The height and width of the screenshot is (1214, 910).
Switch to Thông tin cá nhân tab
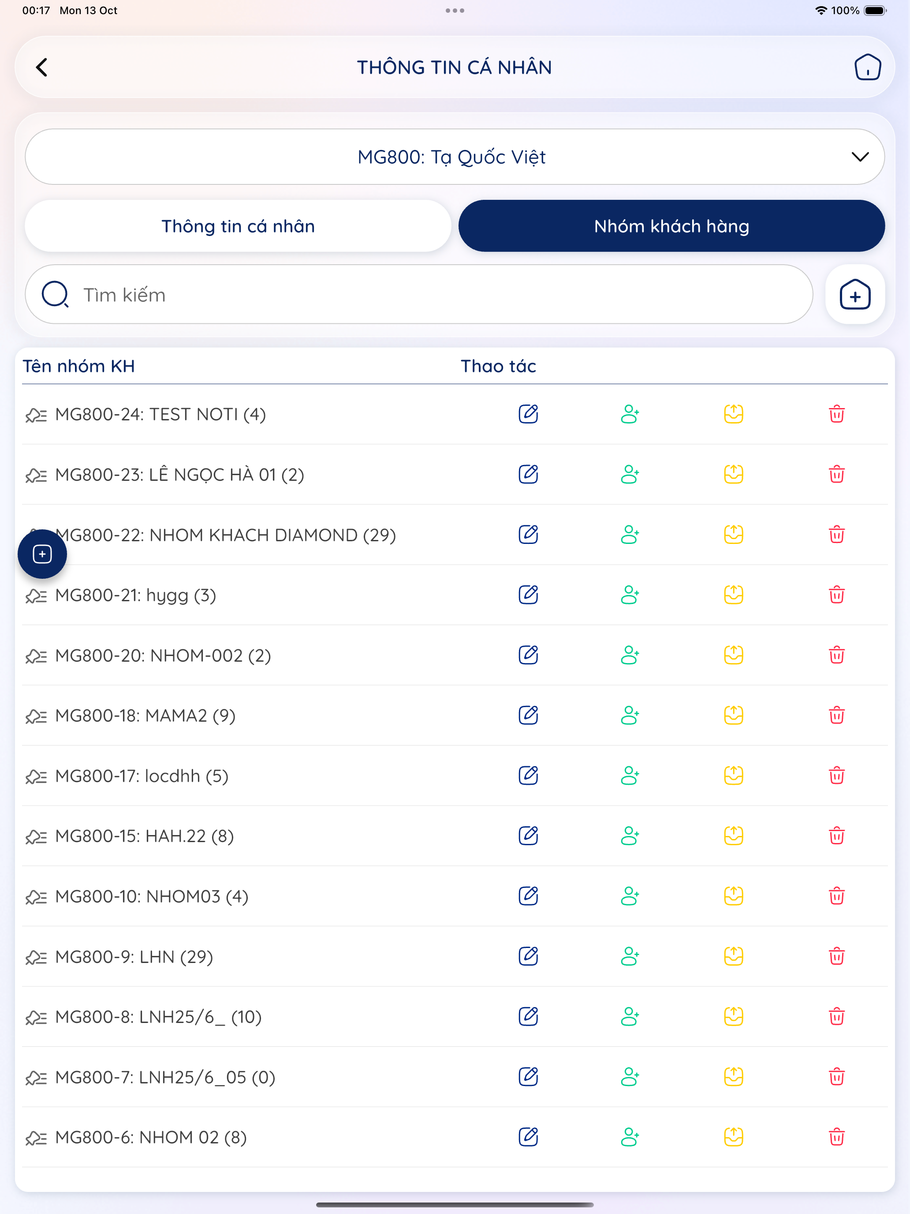coord(238,226)
